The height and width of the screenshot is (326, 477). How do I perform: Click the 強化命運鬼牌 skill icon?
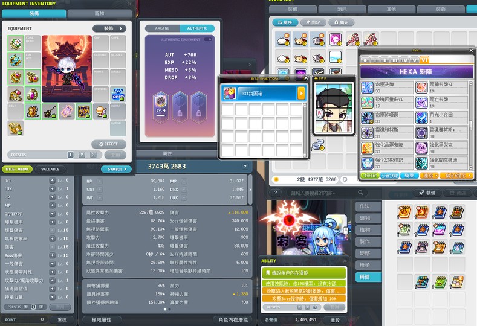(367, 148)
